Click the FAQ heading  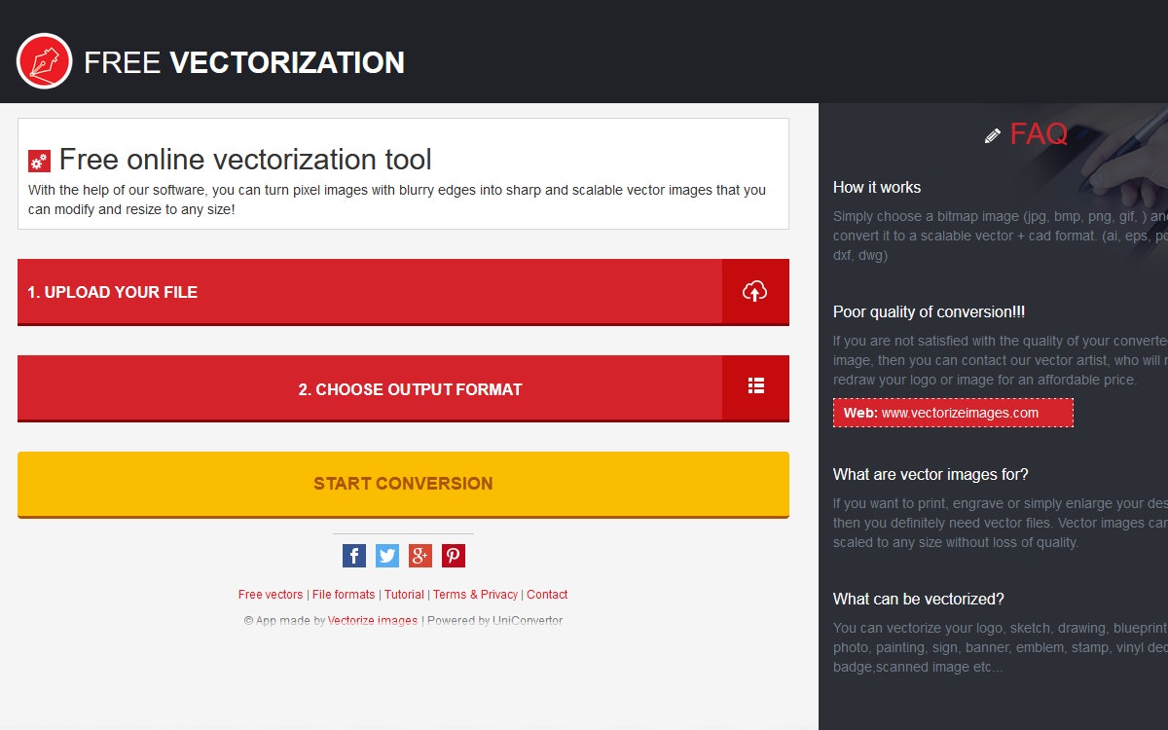coord(1038,134)
